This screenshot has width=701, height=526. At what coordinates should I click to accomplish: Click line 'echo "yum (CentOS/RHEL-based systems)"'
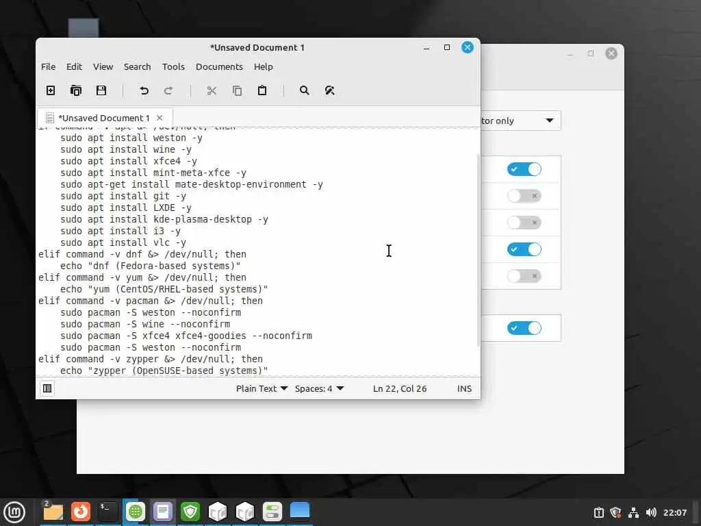164,289
